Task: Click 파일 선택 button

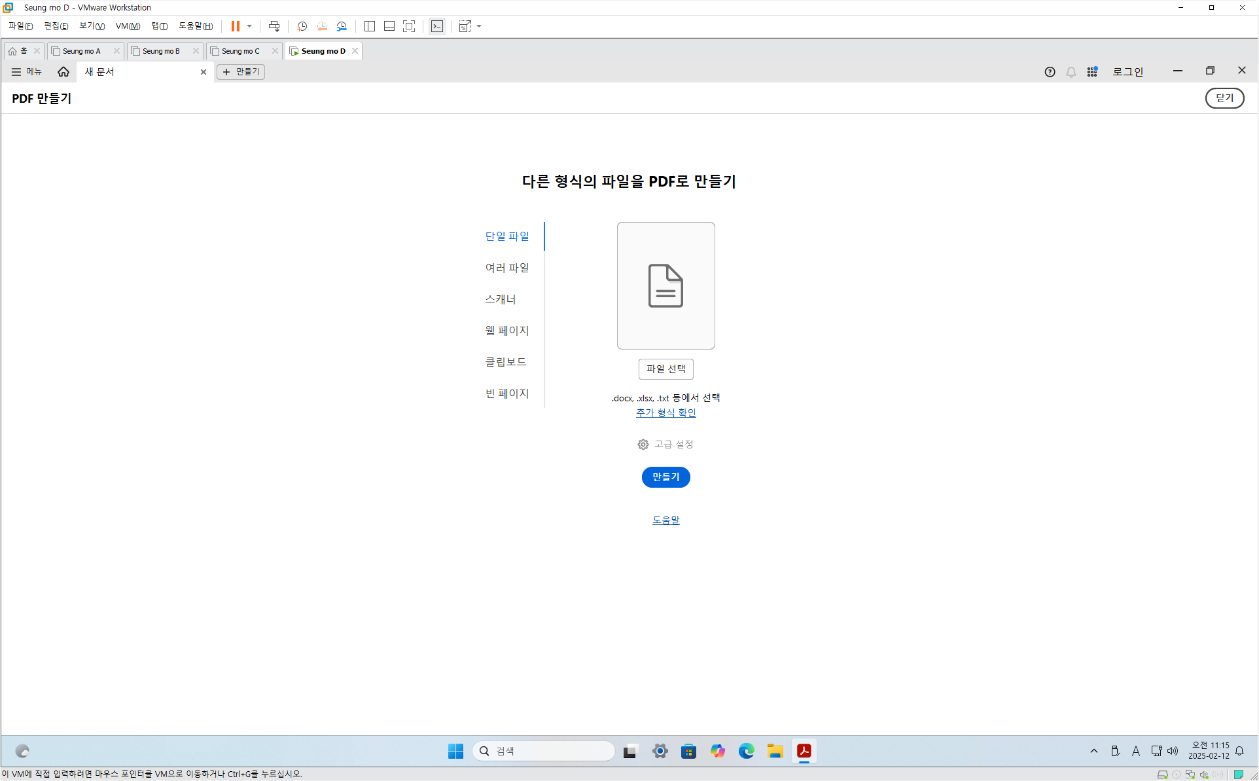Action: click(665, 369)
